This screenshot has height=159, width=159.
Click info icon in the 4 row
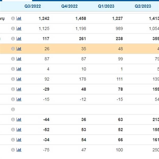(13, 69)
